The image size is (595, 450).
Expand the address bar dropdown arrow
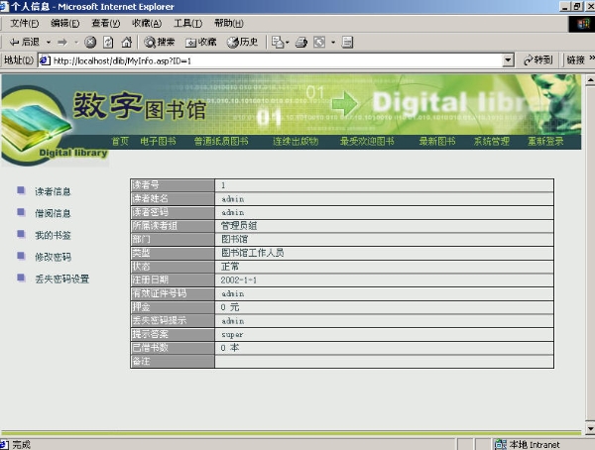pyautogui.click(x=508, y=60)
